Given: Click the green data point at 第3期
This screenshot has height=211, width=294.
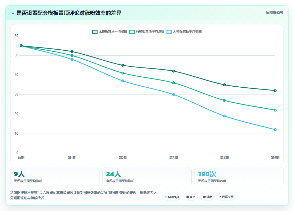Looking at the screenshot, I should click(x=174, y=83).
